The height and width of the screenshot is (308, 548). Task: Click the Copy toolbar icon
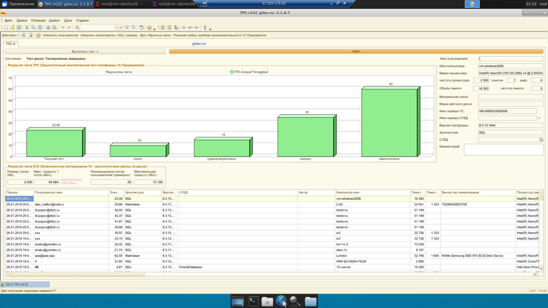33,27
